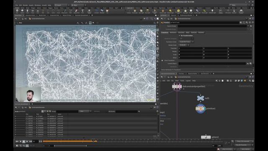Screen dimensions: 268x151
Task: Create a Caustic Light from the shelf
Action: 197,11
